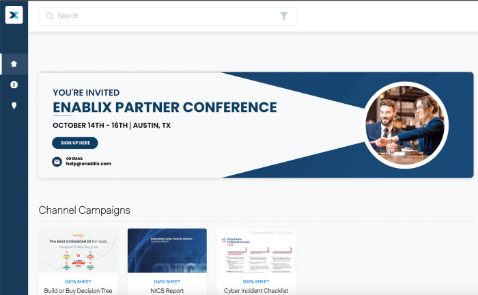Click the NICS Report title
The width and height of the screenshot is (478, 295).
coord(167,291)
